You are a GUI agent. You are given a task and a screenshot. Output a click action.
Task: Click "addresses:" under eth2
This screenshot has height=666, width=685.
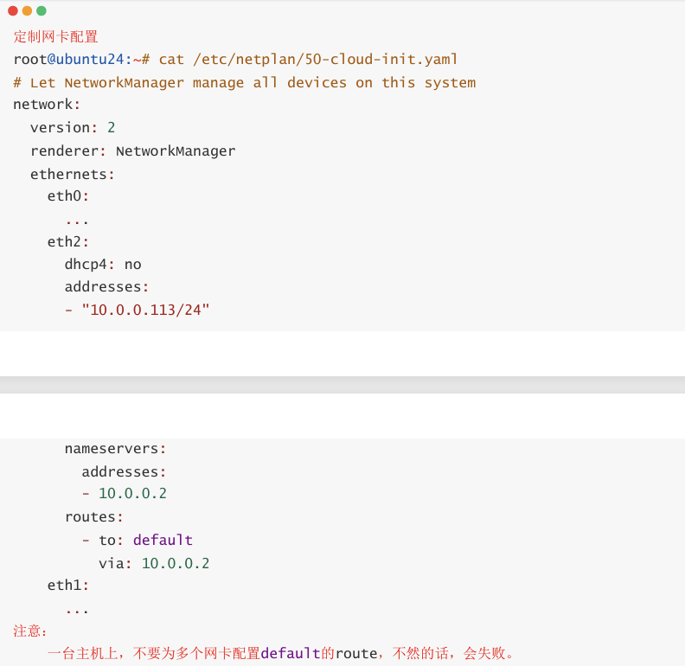[x=107, y=287]
